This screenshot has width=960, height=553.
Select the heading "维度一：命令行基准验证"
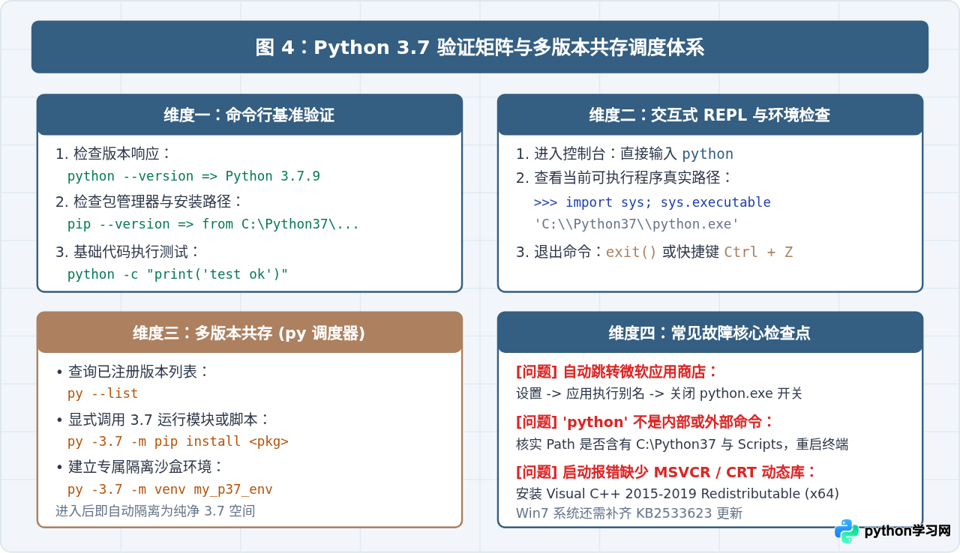coord(249,115)
